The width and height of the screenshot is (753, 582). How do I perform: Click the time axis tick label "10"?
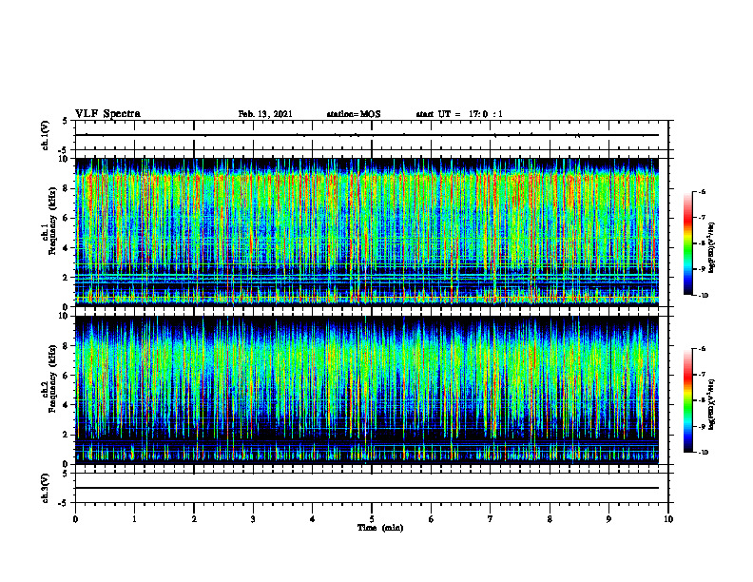click(668, 519)
